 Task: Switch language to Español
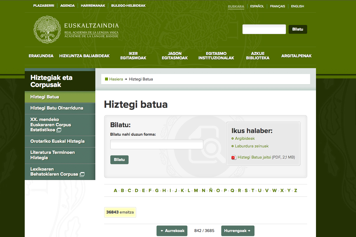point(257,6)
